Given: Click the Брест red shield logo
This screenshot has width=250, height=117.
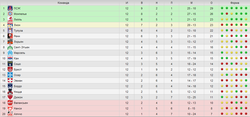Looking at the screenshot, I should coord(10,69).
